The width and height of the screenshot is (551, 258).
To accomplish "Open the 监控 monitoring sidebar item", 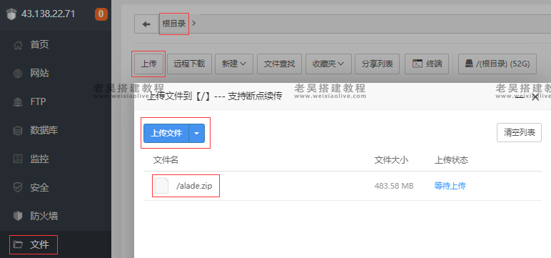I will [56, 159].
